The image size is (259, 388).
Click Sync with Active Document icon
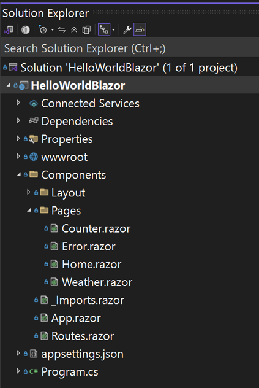point(62,30)
